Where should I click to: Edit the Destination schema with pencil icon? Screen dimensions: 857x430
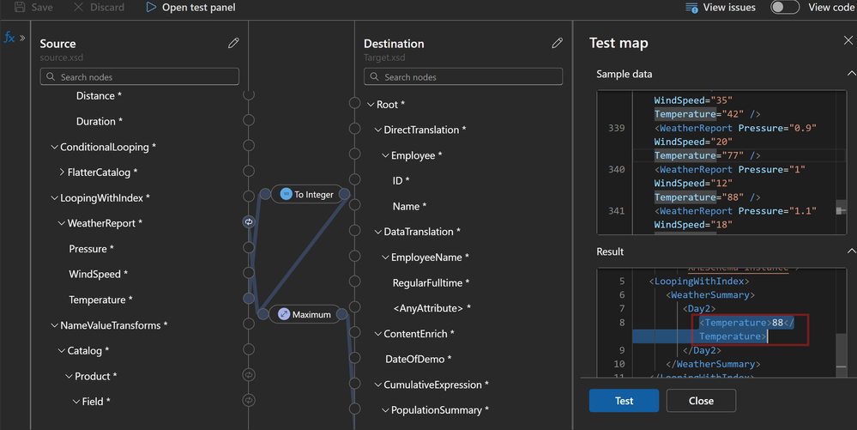tap(557, 43)
